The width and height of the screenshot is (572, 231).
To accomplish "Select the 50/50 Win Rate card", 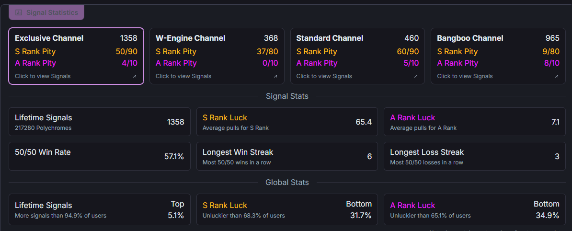I will coord(99,156).
